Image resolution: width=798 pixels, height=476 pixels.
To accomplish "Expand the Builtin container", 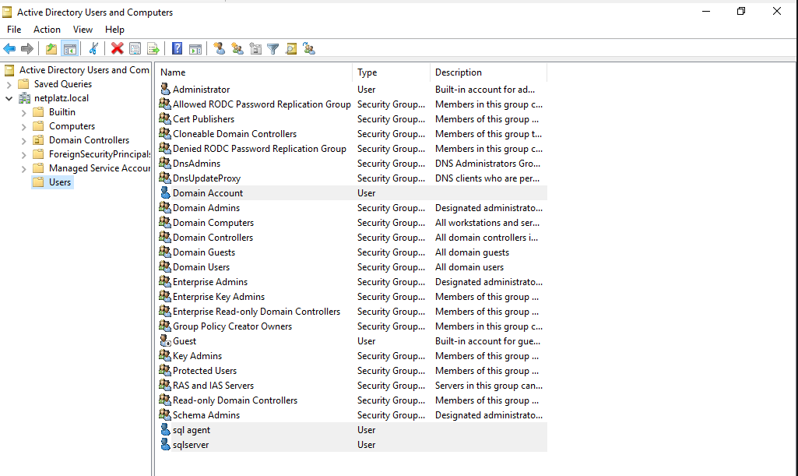I will pos(23,112).
